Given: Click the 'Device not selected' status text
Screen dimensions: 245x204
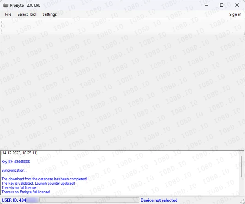Looking at the screenshot, I should (159, 200).
